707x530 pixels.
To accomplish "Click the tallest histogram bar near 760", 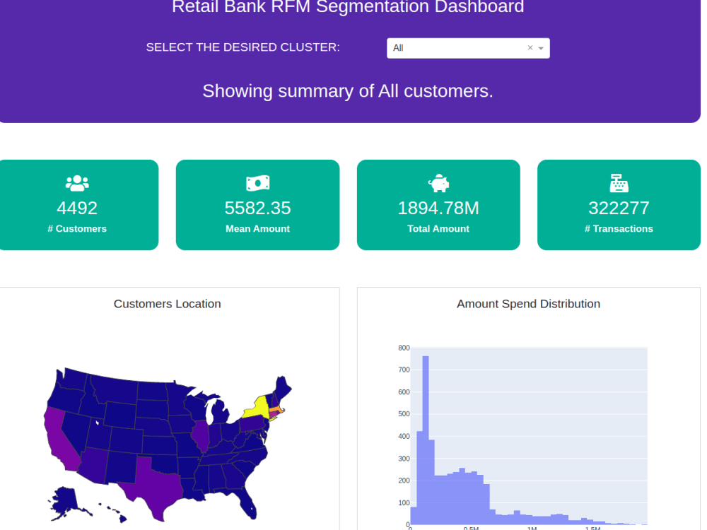I will [426, 440].
